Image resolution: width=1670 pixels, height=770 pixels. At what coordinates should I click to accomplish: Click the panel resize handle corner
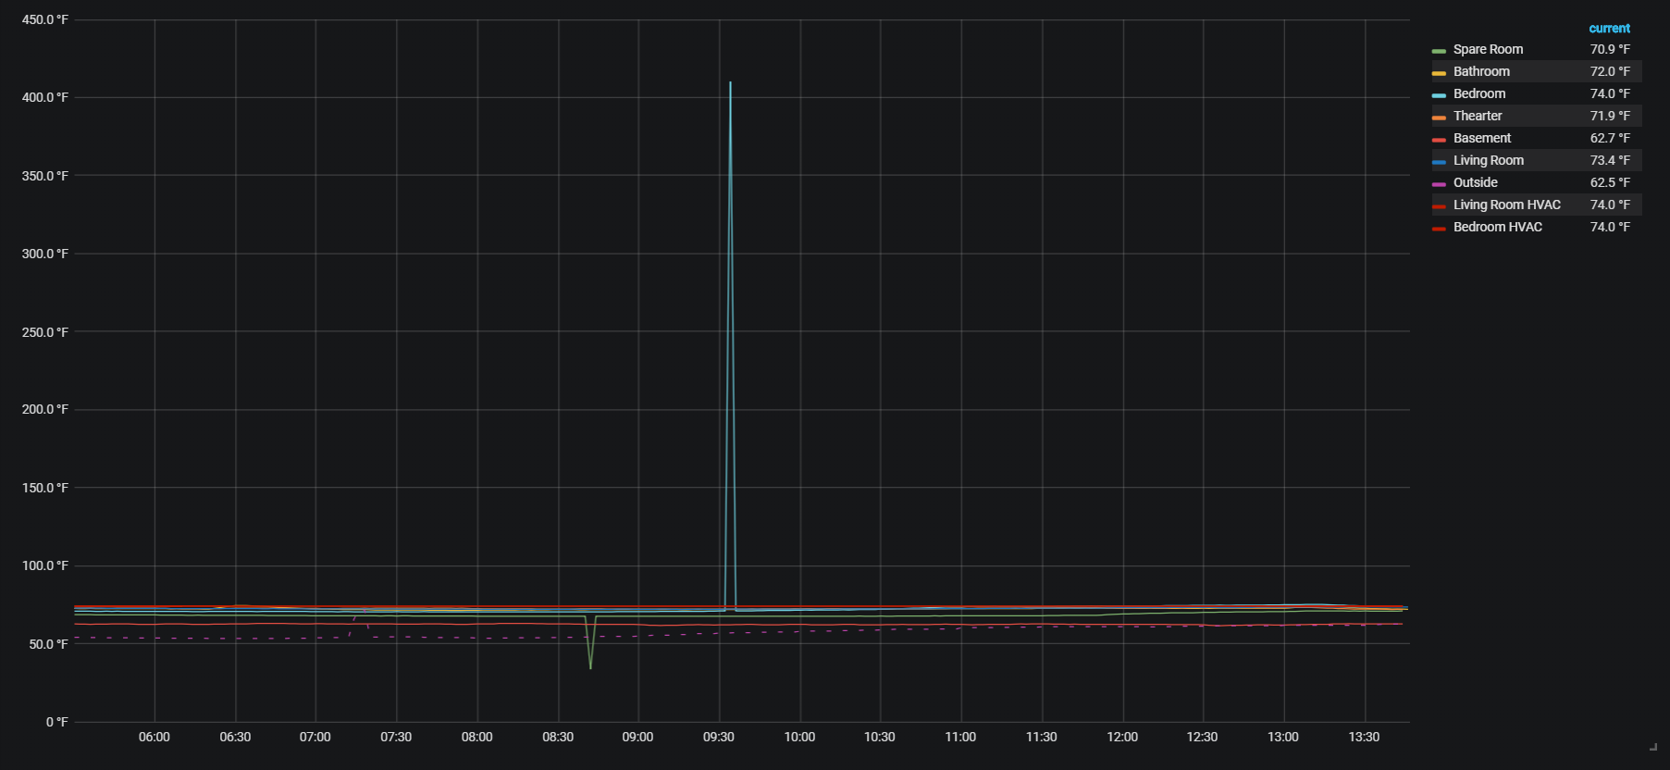pos(1653,746)
